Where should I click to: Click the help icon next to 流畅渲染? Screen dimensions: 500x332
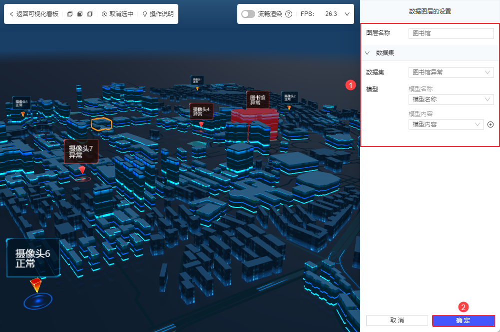pos(289,14)
